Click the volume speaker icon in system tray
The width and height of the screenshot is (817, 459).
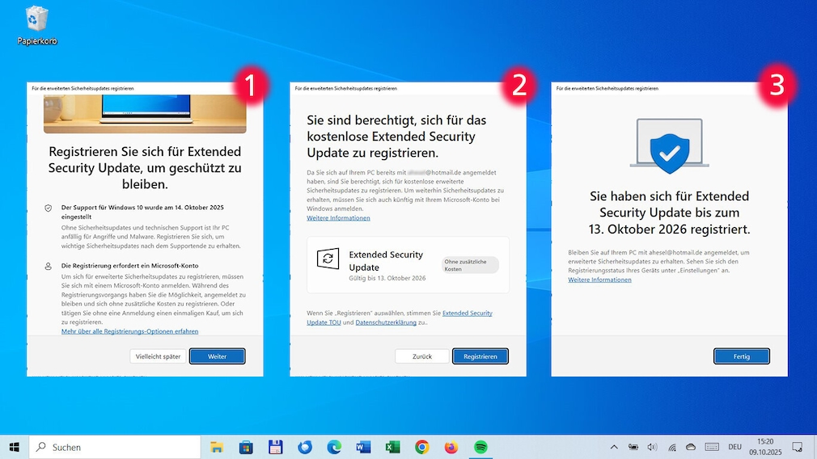point(652,447)
